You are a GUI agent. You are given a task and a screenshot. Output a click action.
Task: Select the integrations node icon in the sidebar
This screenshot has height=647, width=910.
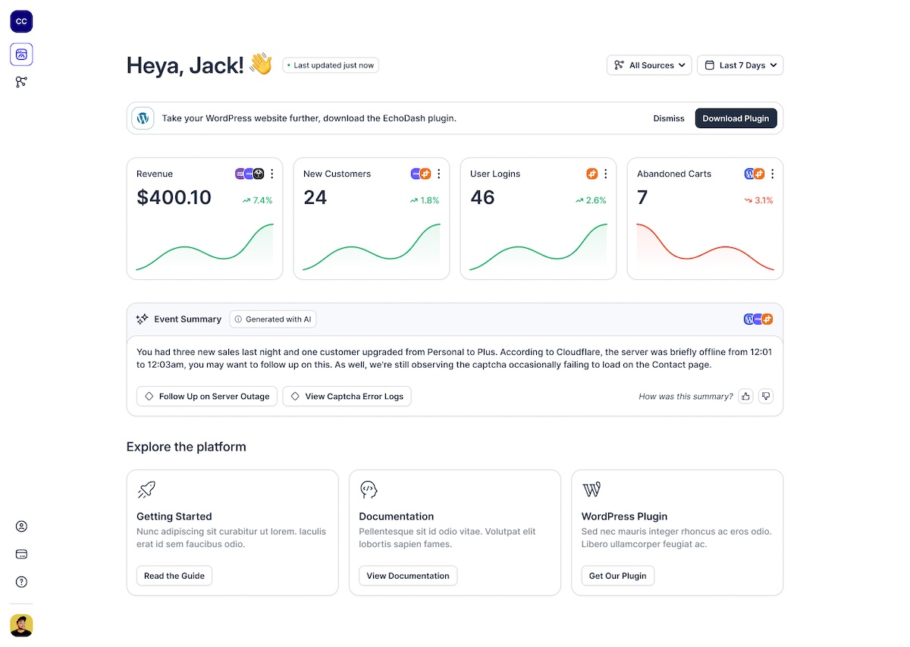(x=20, y=82)
